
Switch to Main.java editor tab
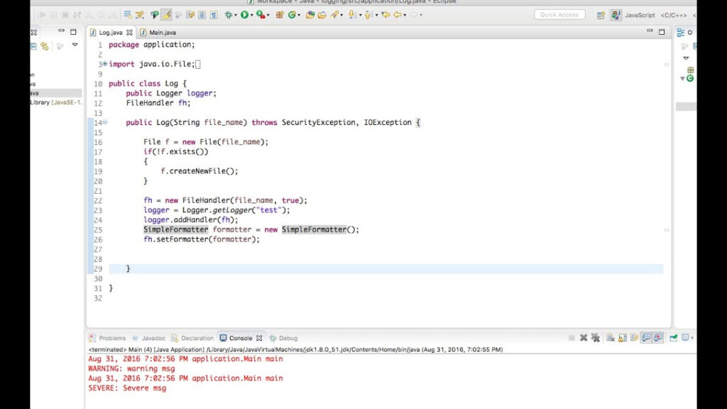point(158,33)
